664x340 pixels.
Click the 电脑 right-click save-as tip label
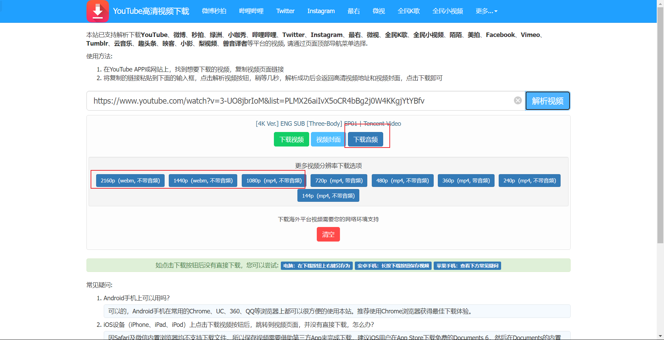(316, 266)
